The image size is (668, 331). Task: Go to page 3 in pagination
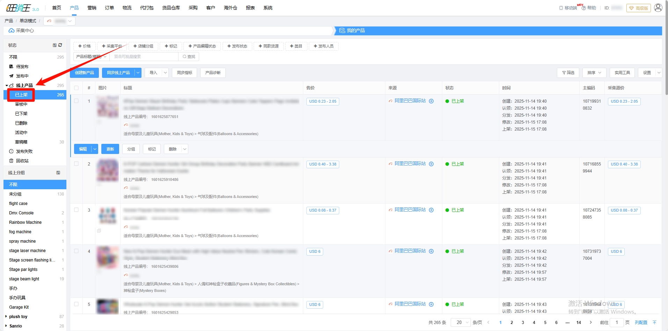(523, 323)
